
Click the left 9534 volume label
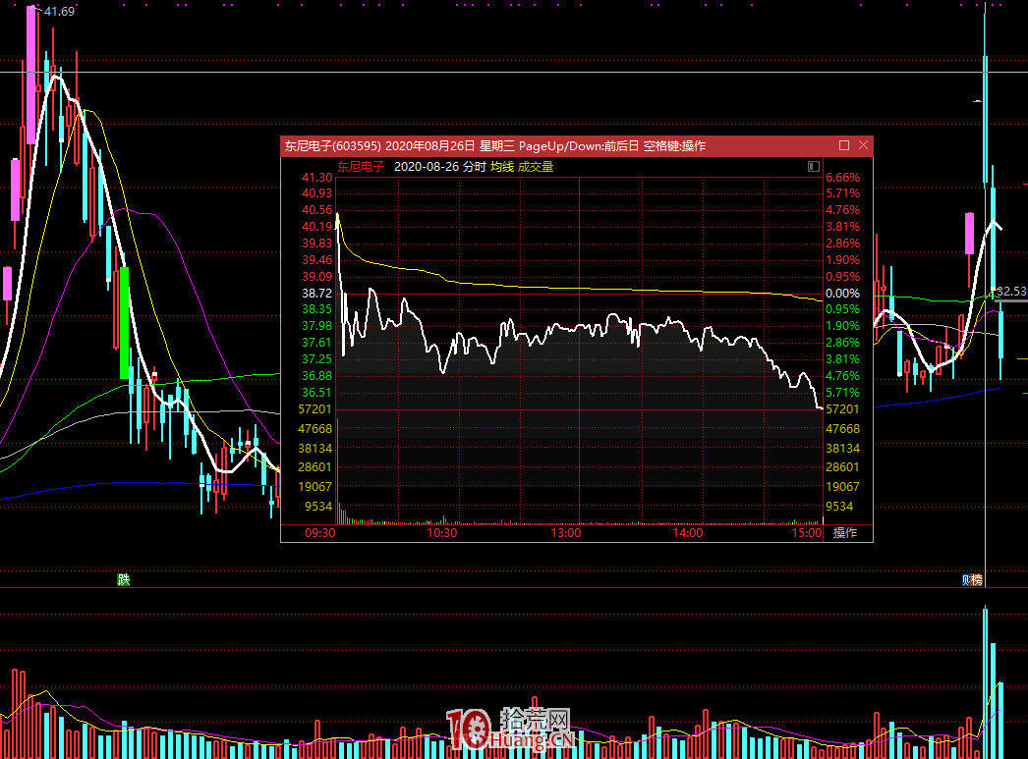318,507
